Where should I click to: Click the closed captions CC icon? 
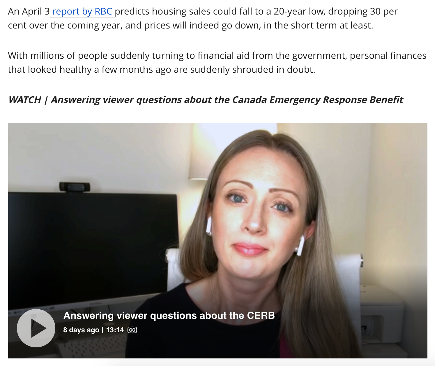(132, 330)
